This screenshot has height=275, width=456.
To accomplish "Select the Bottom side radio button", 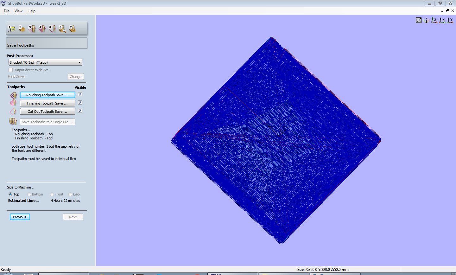I will tap(29, 194).
